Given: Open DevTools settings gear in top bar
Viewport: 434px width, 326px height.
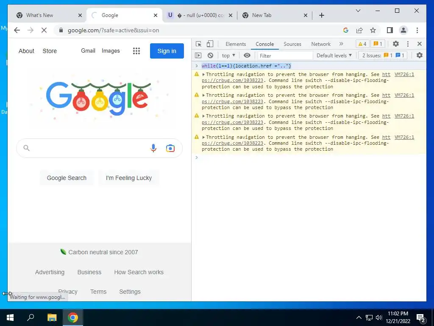Looking at the screenshot, I should 396,44.
